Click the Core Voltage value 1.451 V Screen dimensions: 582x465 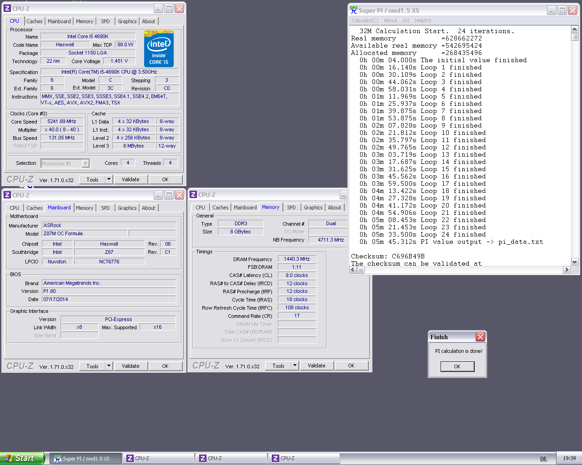119,61
